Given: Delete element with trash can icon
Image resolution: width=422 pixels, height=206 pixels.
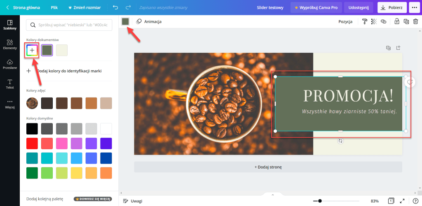Looking at the screenshot, I should point(415,21).
